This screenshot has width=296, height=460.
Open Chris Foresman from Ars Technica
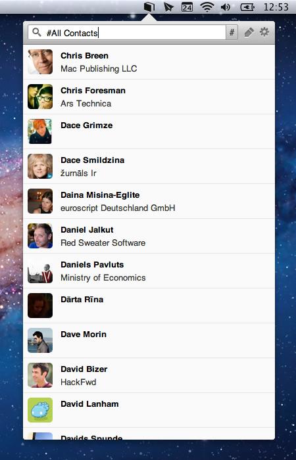click(x=149, y=97)
